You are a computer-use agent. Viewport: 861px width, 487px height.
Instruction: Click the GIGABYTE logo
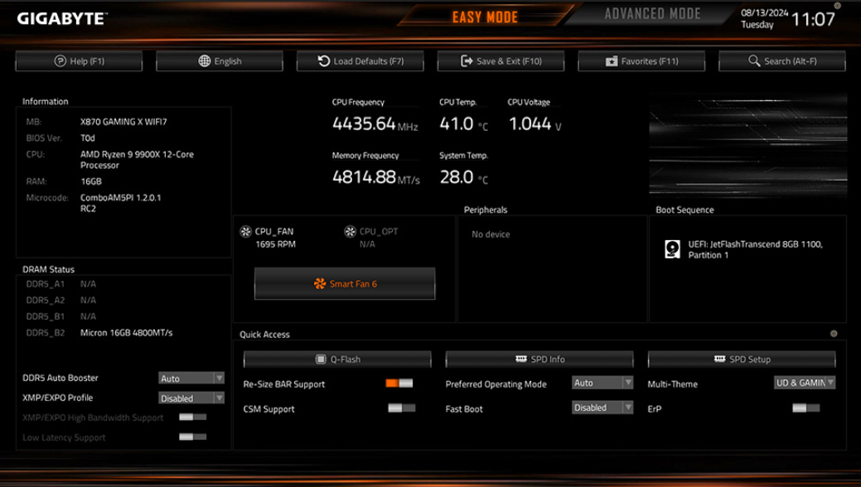click(x=62, y=19)
